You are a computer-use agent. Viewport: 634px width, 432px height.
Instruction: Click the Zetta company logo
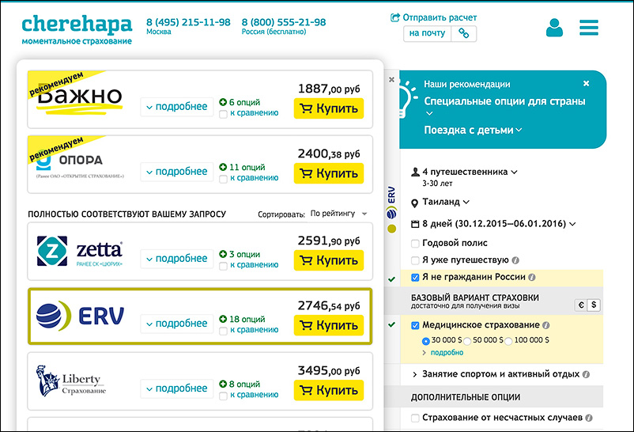pyautogui.click(x=80, y=251)
